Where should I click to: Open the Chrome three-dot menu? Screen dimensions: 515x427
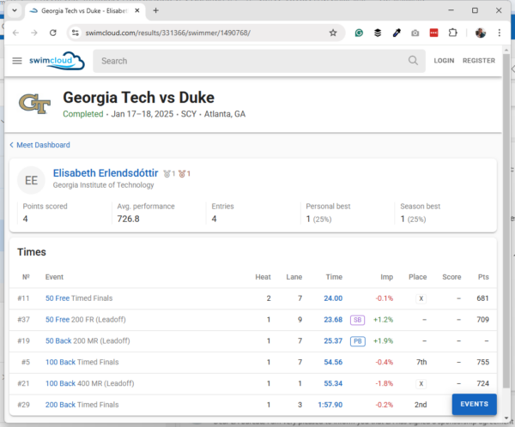click(500, 33)
